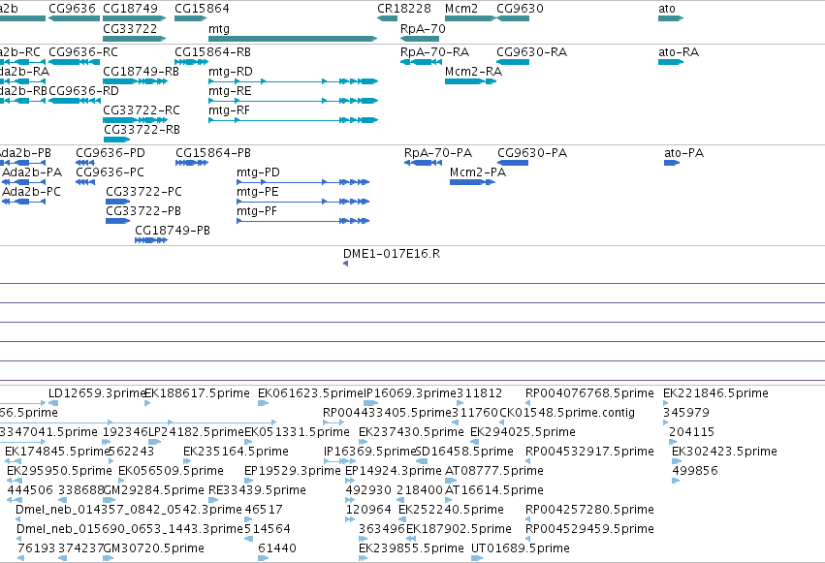This screenshot has width=825, height=563.
Task: Select the RP004257280.5prime EST arrow
Action: click(x=527, y=520)
